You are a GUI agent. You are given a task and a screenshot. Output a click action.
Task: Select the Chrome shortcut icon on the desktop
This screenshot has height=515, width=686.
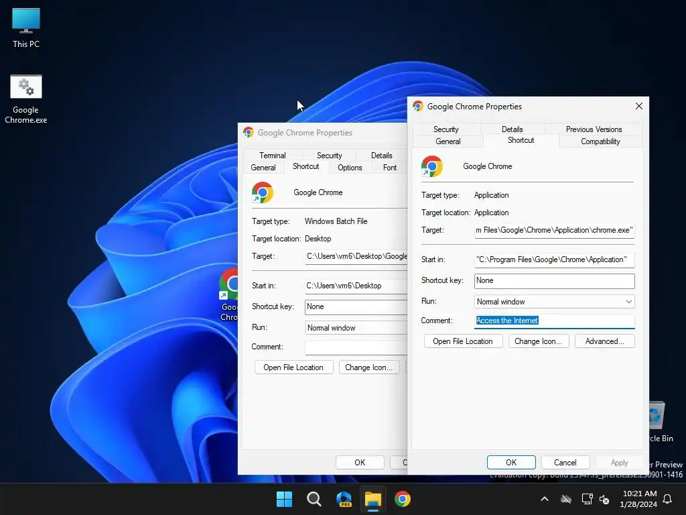228,294
